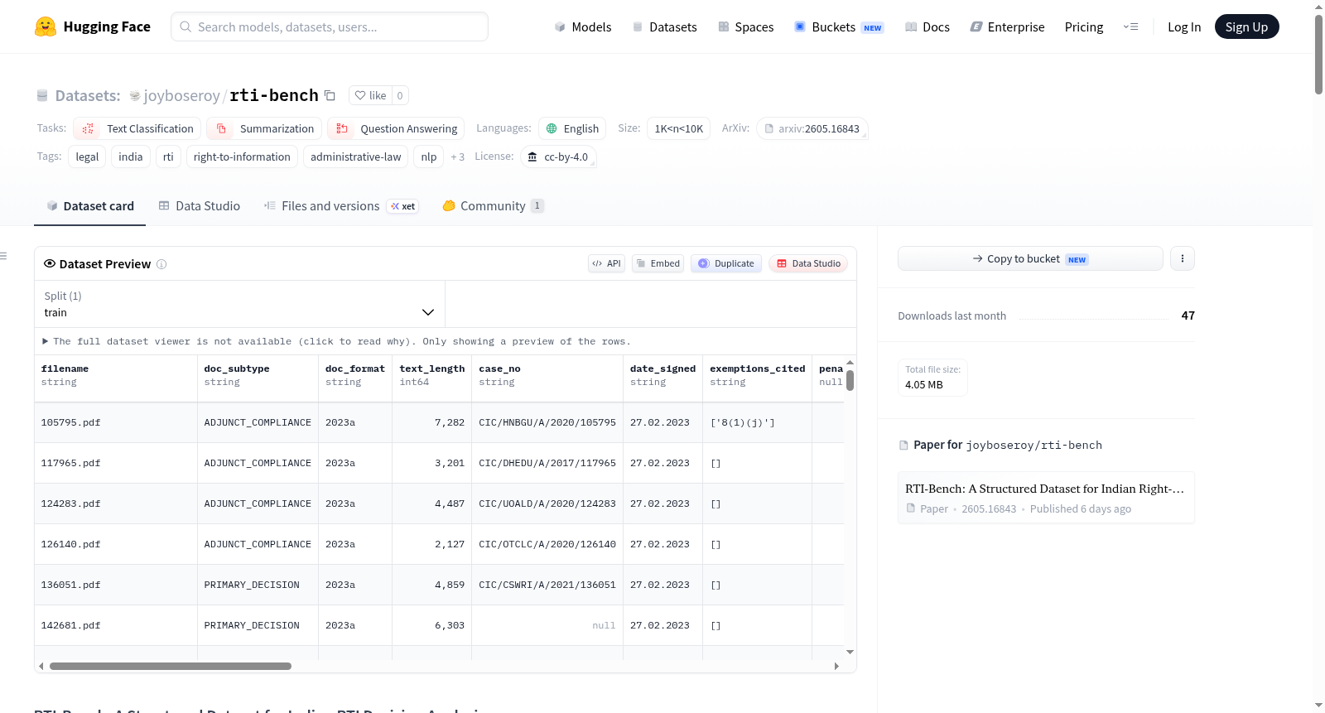The width and height of the screenshot is (1325, 713).
Task: Open Data Studio from the preview header
Action: pyautogui.click(x=808, y=263)
